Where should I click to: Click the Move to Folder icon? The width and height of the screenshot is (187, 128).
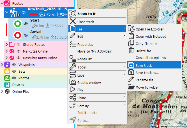[131, 87]
